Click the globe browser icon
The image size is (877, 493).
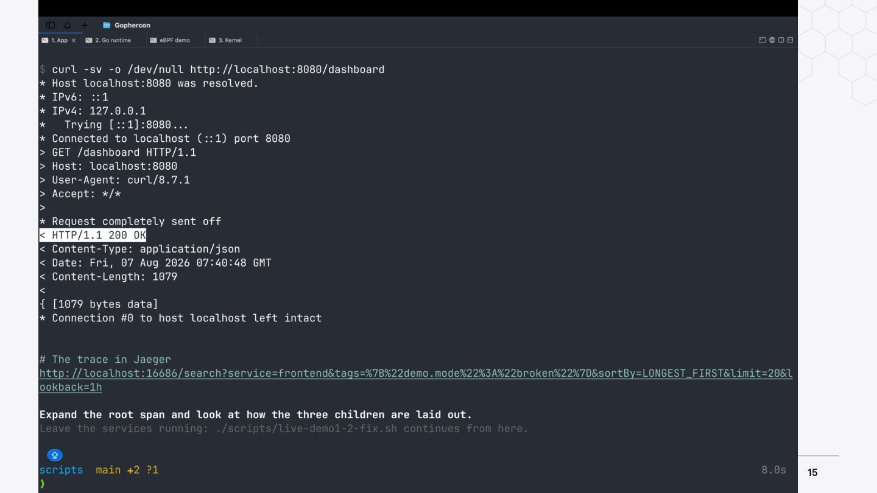point(772,40)
